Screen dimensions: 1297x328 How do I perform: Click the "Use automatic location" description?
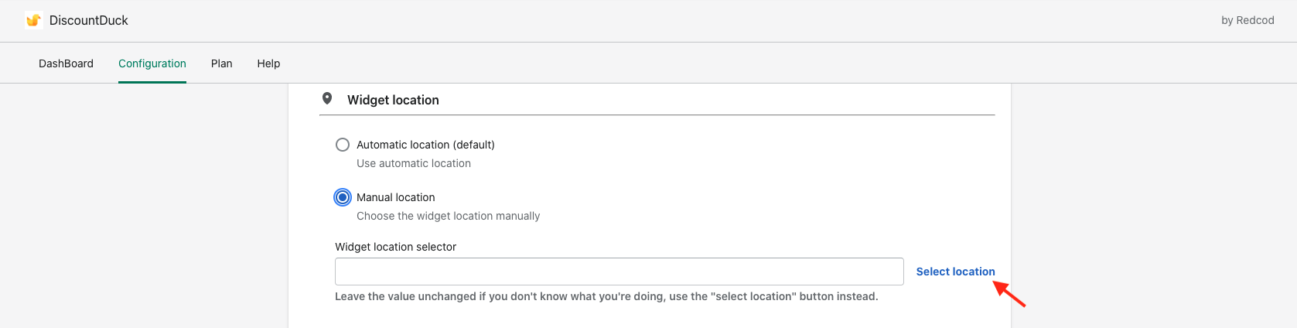point(414,163)
